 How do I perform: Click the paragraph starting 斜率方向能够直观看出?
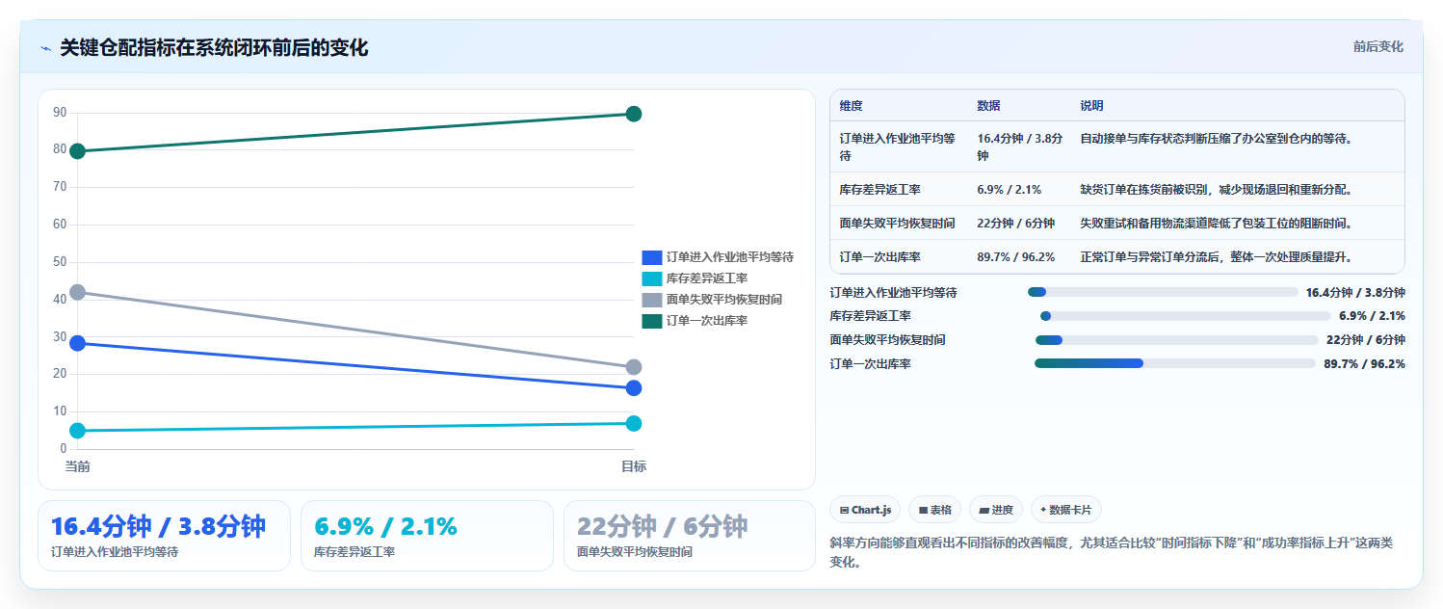click(x=1112, y=553)
